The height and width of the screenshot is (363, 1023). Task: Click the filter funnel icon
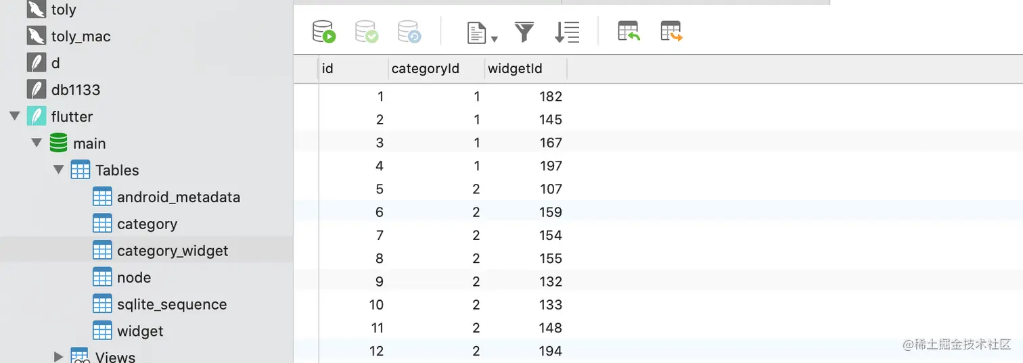pyautogui.click(x=524, y=32)
